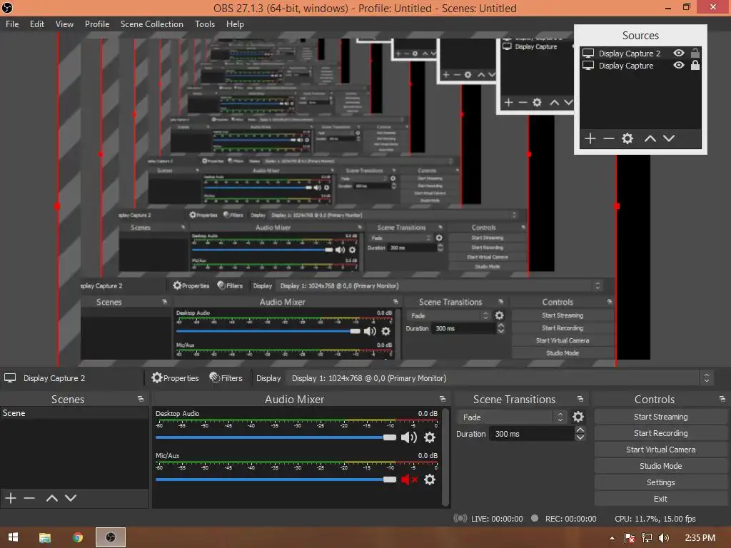
Task: Click Start Streaming
Action: point(660,417)
